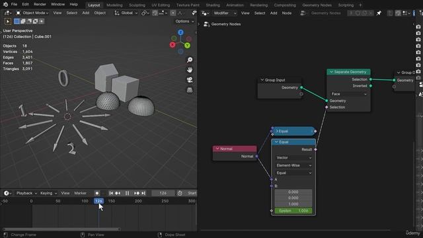Click the hand pan viewport icon
423x238 pixels.
[x=190, y=70]
